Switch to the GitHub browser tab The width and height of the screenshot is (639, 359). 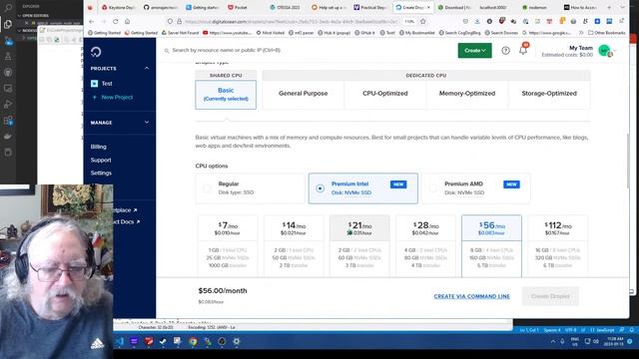[161, 7]
